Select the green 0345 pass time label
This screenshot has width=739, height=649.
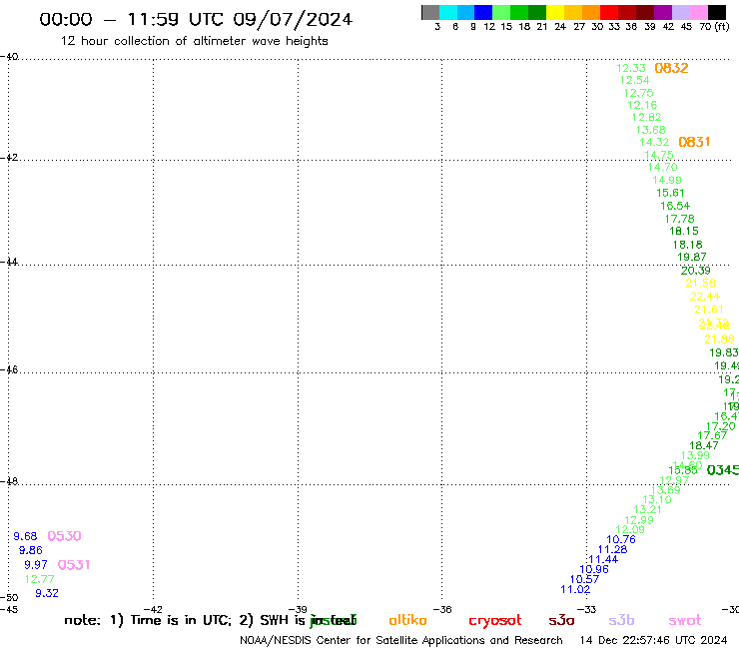[723, 470]
